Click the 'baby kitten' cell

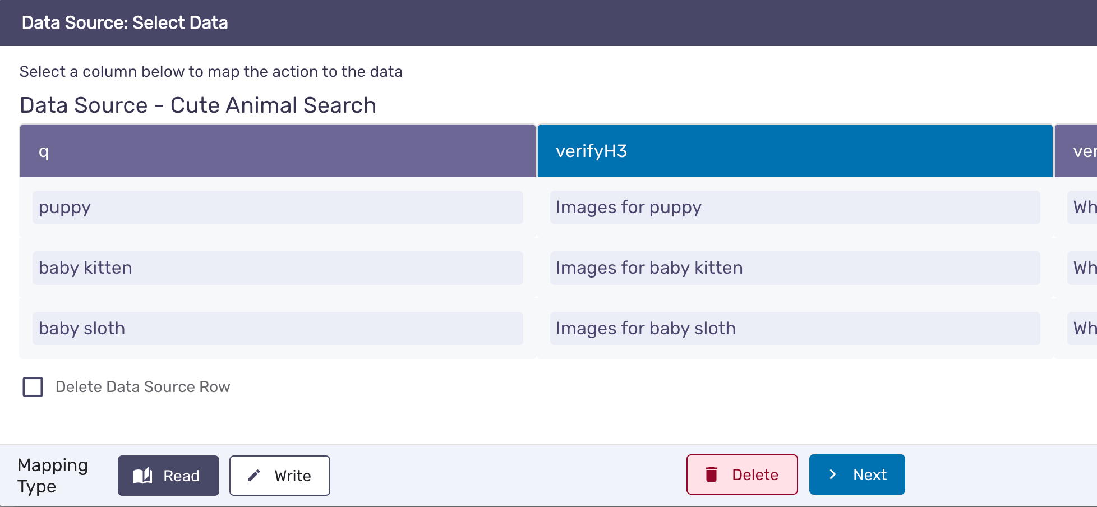(278, 268)
